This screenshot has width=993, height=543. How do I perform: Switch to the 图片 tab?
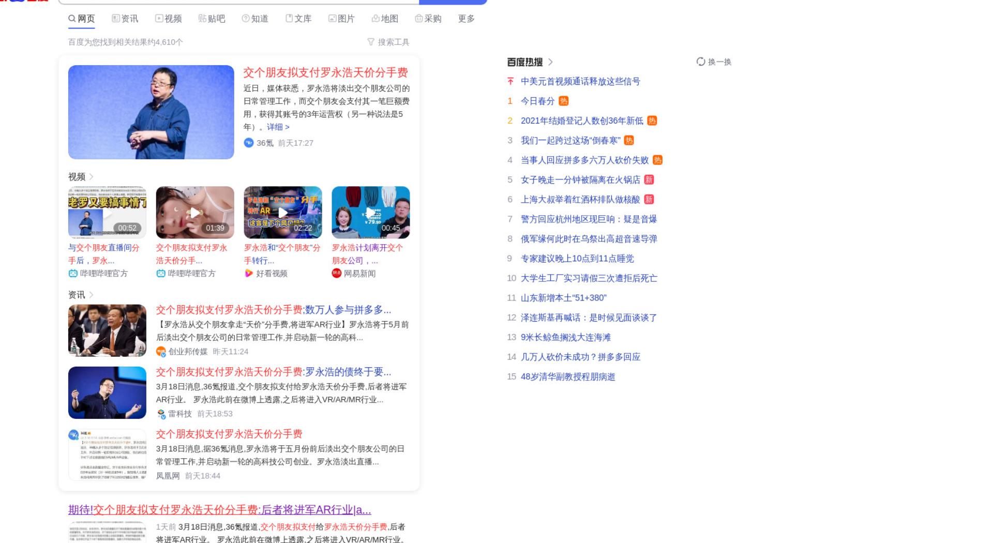pos(342,19)
